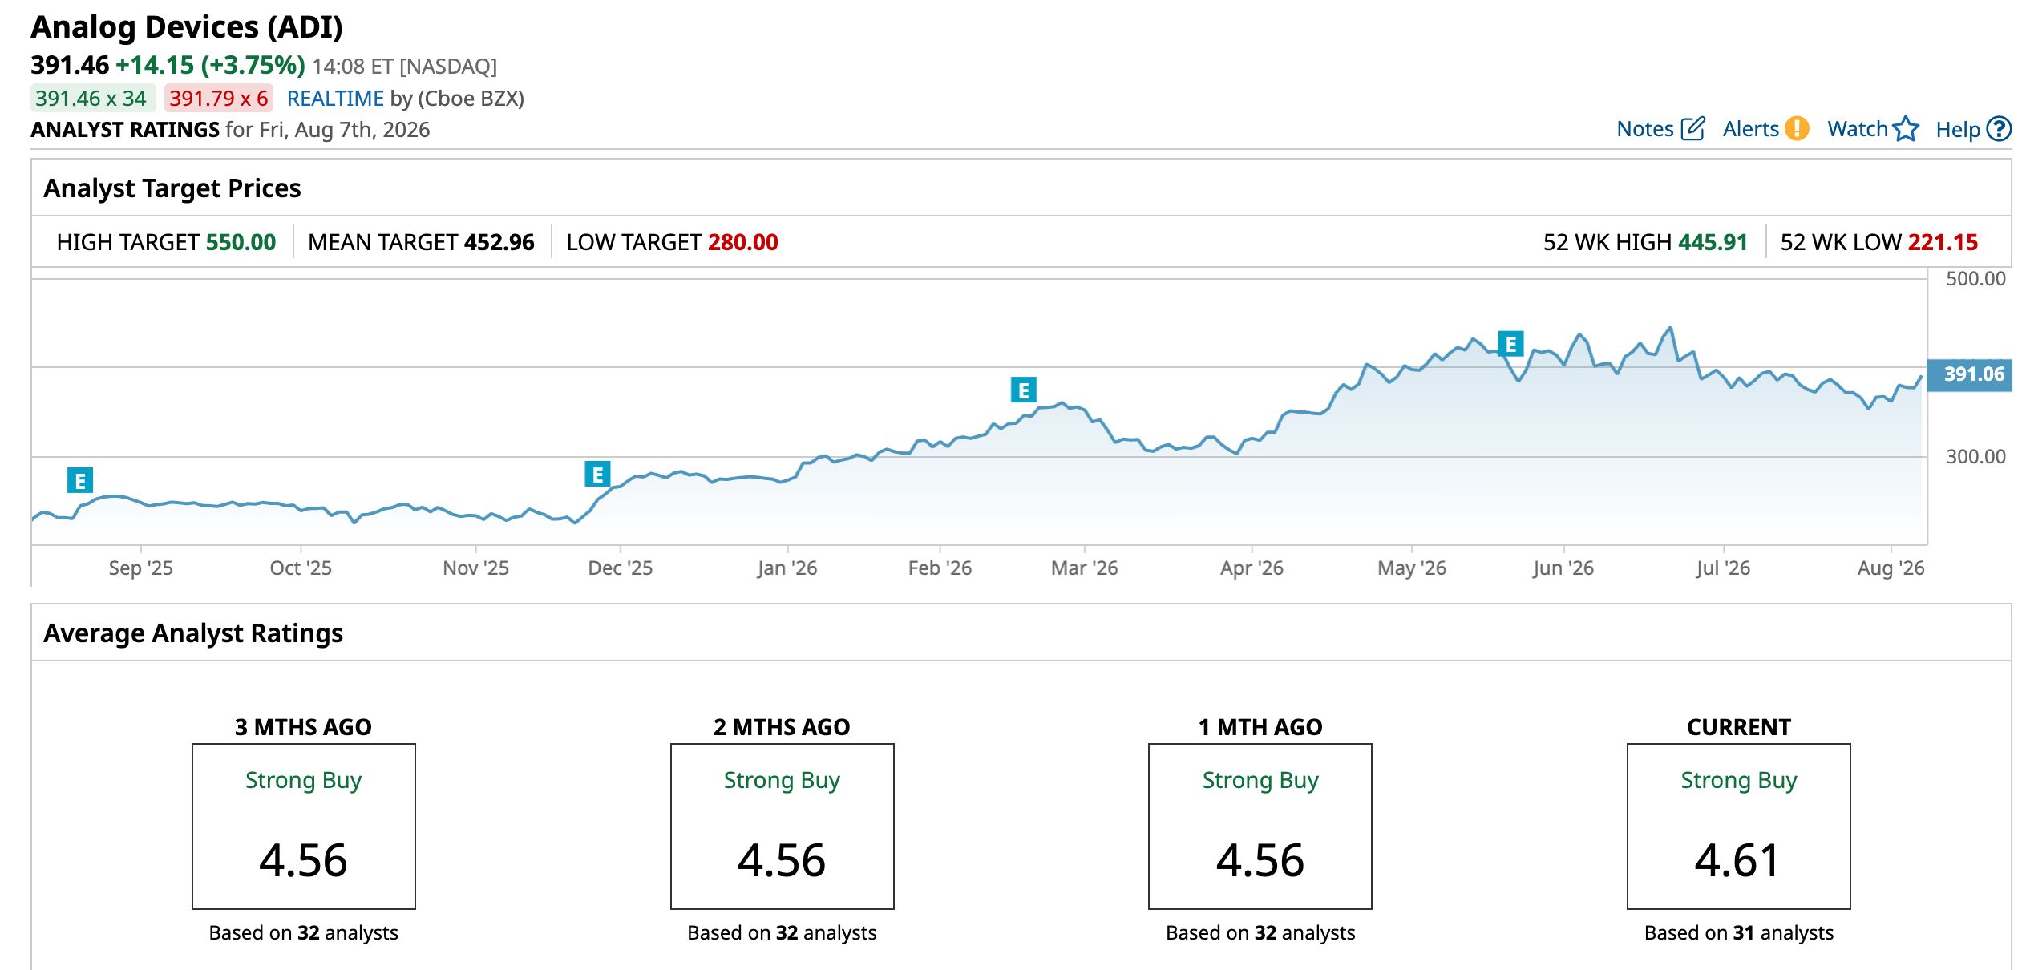Click the green bid quote 391.46 x 34
Screen dimensions: 2022x970
pyautogui.click(x=92, y=99)
